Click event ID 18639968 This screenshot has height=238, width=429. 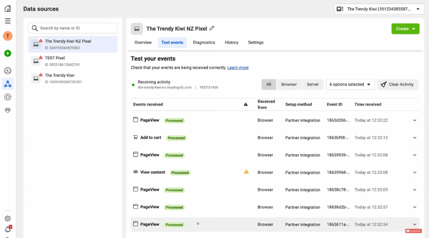tap(338, 173)
